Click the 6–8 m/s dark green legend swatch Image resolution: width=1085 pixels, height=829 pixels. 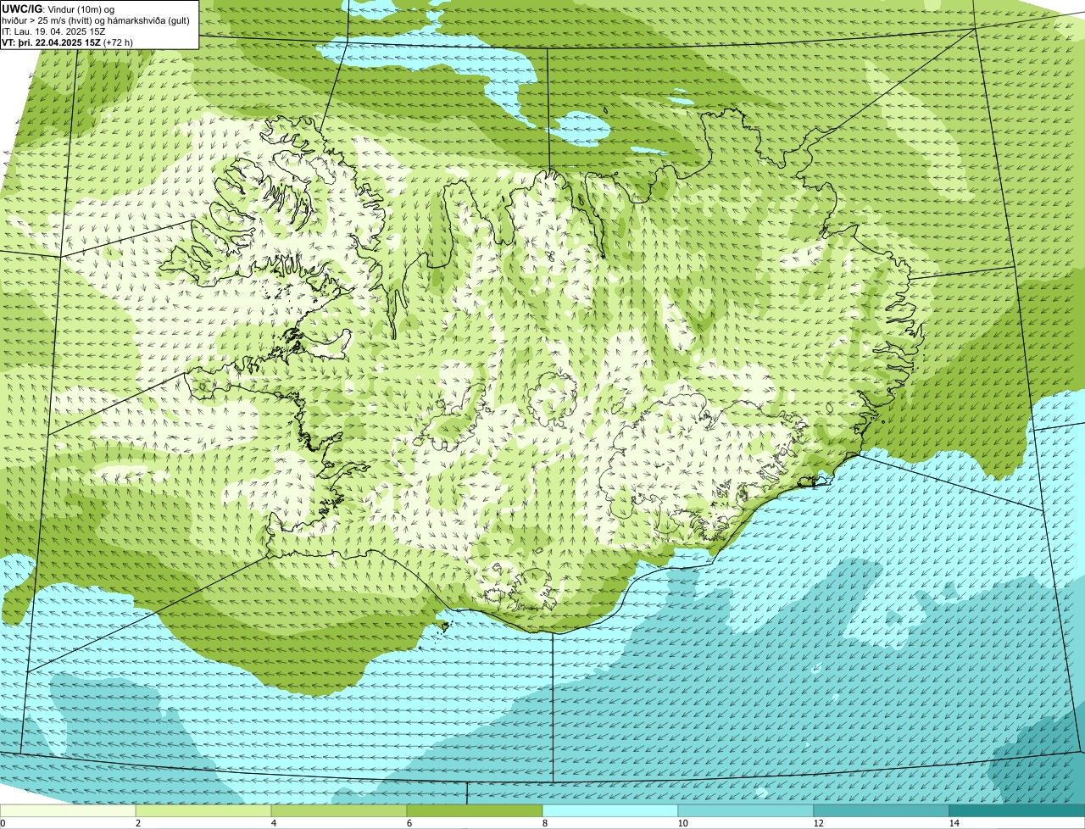pyautogui.click(x=475, y=810)
